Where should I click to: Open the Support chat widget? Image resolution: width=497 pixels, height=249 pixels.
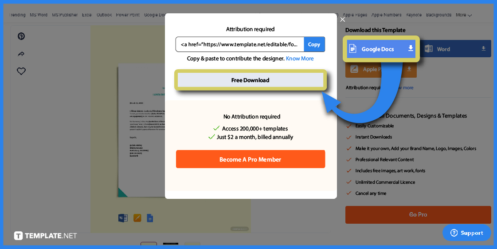click(466, 233)
